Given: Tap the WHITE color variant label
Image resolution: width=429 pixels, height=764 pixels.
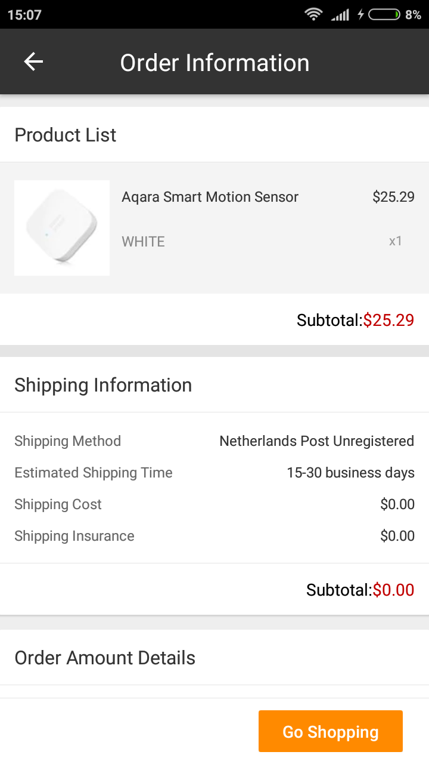Looking at the screenshot, I should coord(143,242).
